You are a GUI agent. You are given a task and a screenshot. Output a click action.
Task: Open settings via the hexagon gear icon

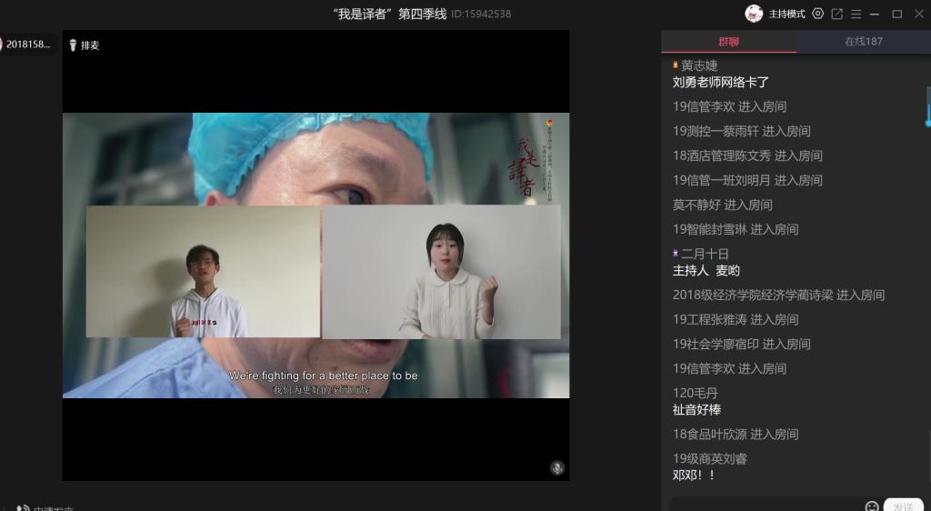pos(817,14)
